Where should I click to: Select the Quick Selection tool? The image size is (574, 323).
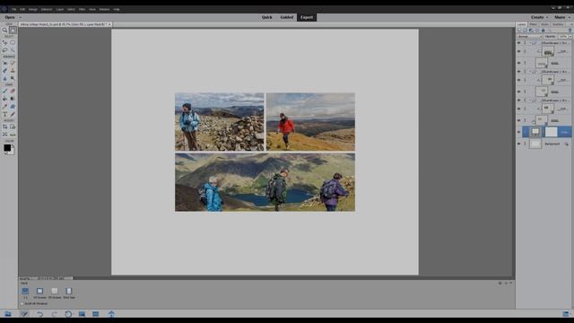pyautogui.click(x=13, y=50)
